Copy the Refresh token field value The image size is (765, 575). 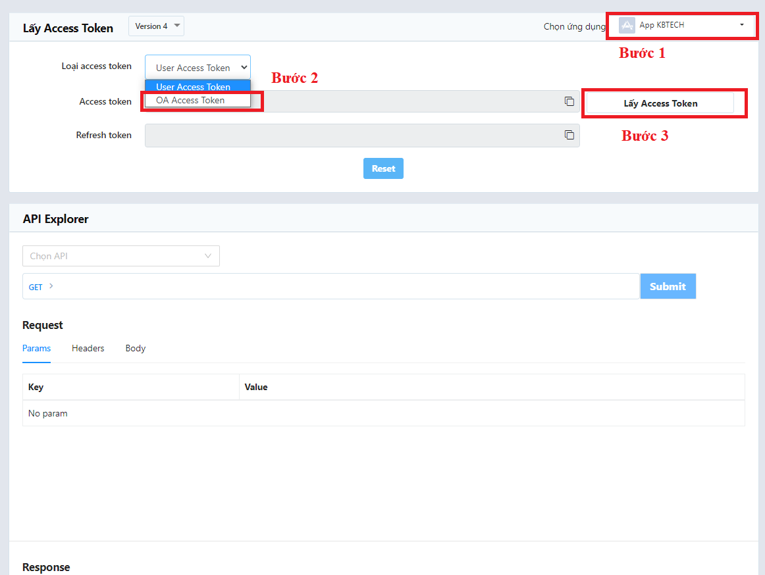[569, 135]
